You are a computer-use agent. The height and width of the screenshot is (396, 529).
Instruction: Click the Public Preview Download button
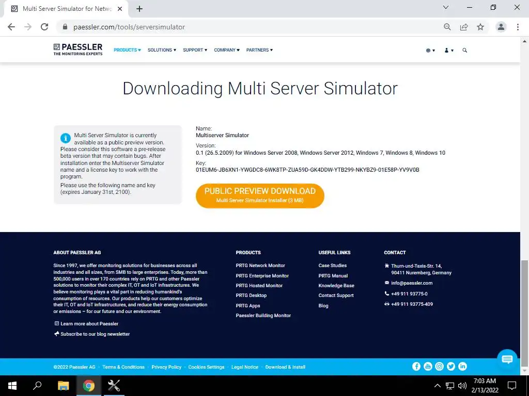(x=260, y=195)
